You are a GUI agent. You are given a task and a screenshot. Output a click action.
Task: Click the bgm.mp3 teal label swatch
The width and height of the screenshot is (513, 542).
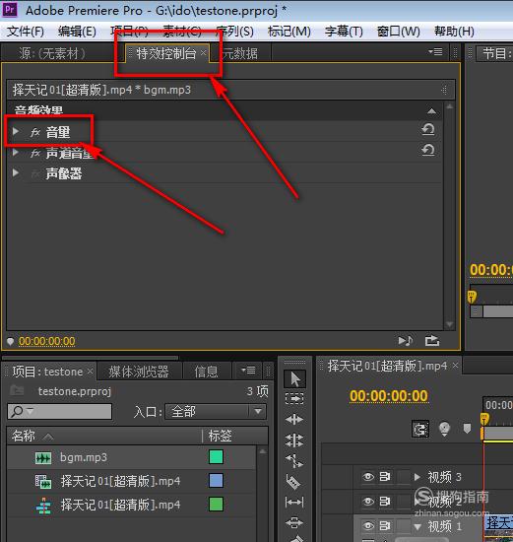[216, 456]
